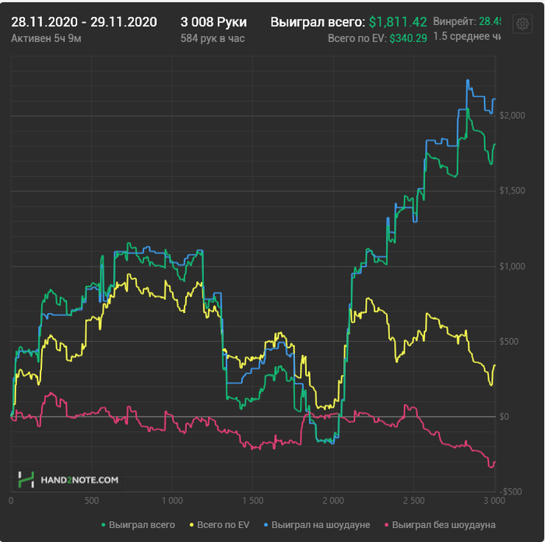Viewport: 545px width, 542px height.
Task: Click the 1 500 x-axis label
Action: (253, 501)
